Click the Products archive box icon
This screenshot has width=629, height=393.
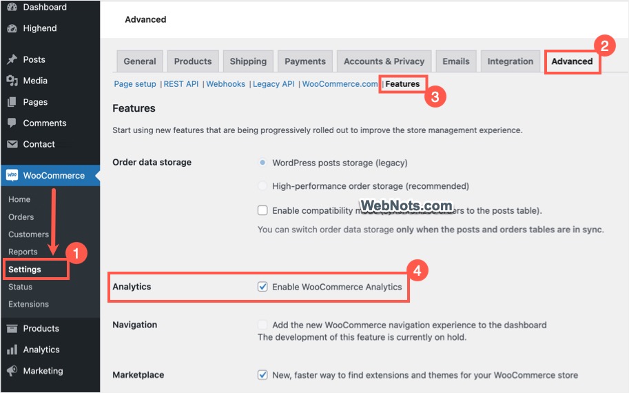click(x=12, y=328)
